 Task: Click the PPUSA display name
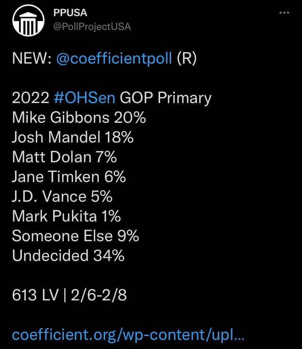click(70, 13)
